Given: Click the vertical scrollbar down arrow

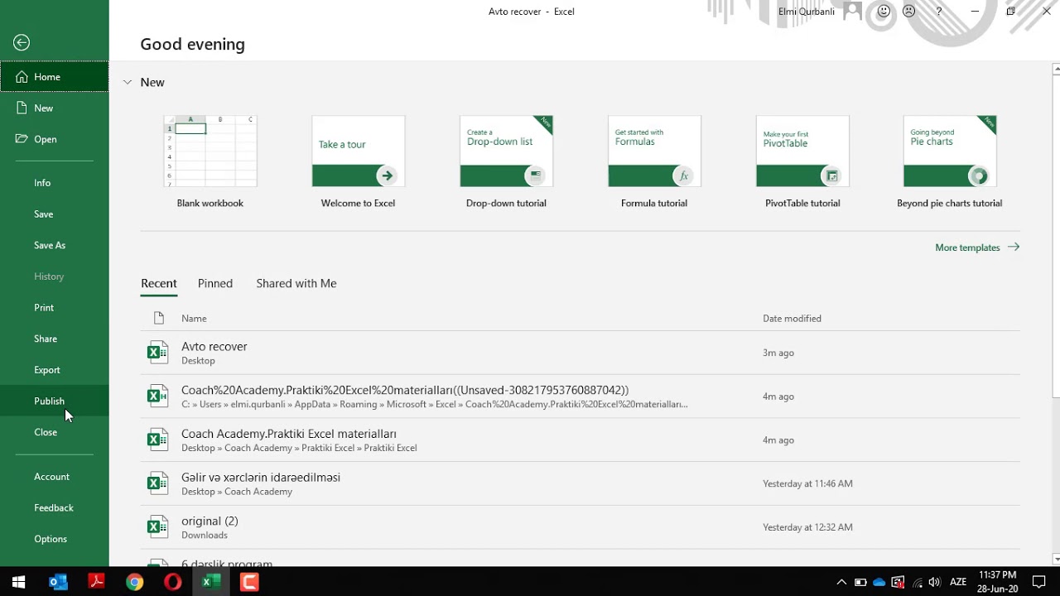Looking at the screenshot, I should [1055, 559].
